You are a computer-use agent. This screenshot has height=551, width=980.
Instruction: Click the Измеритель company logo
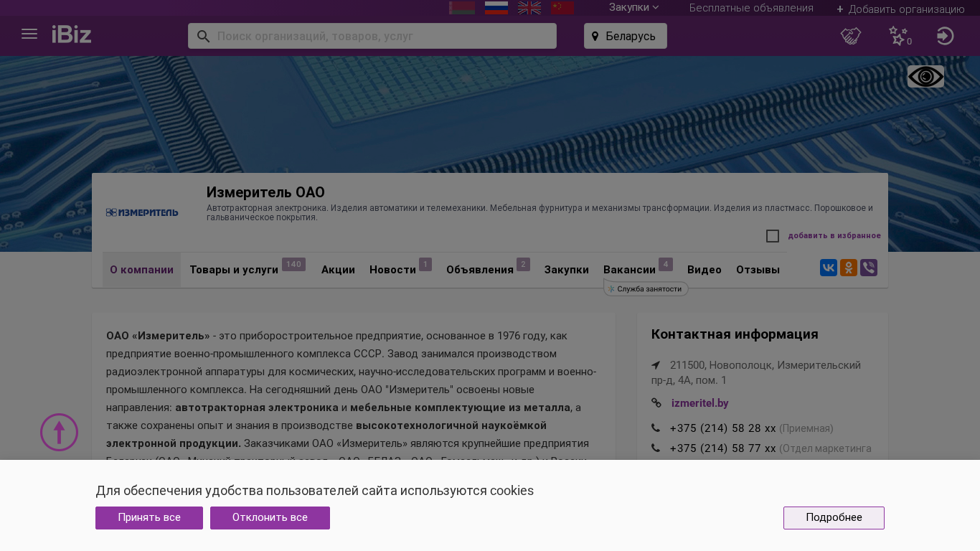pos(142,212)
